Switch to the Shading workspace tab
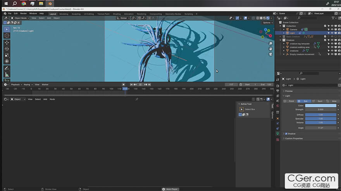The height and width of the screenshot is (191, 341). pos(117,14)
